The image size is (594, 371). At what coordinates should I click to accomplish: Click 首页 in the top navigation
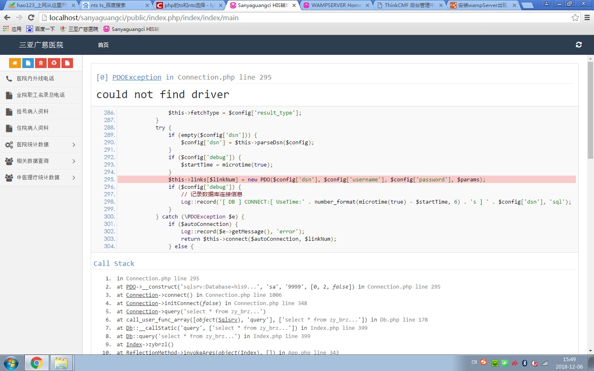click(103, 45)
